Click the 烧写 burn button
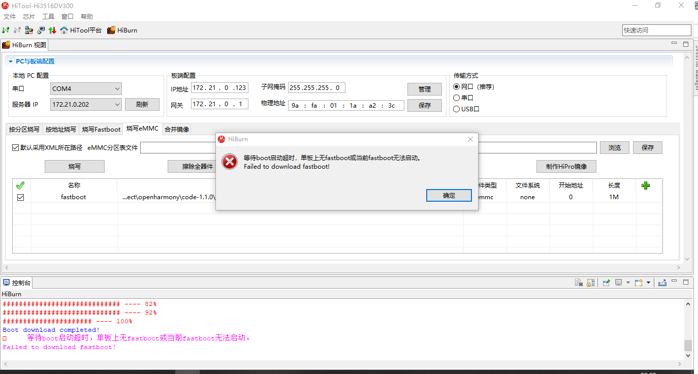 pyautogui.click(x=75, y=166)
